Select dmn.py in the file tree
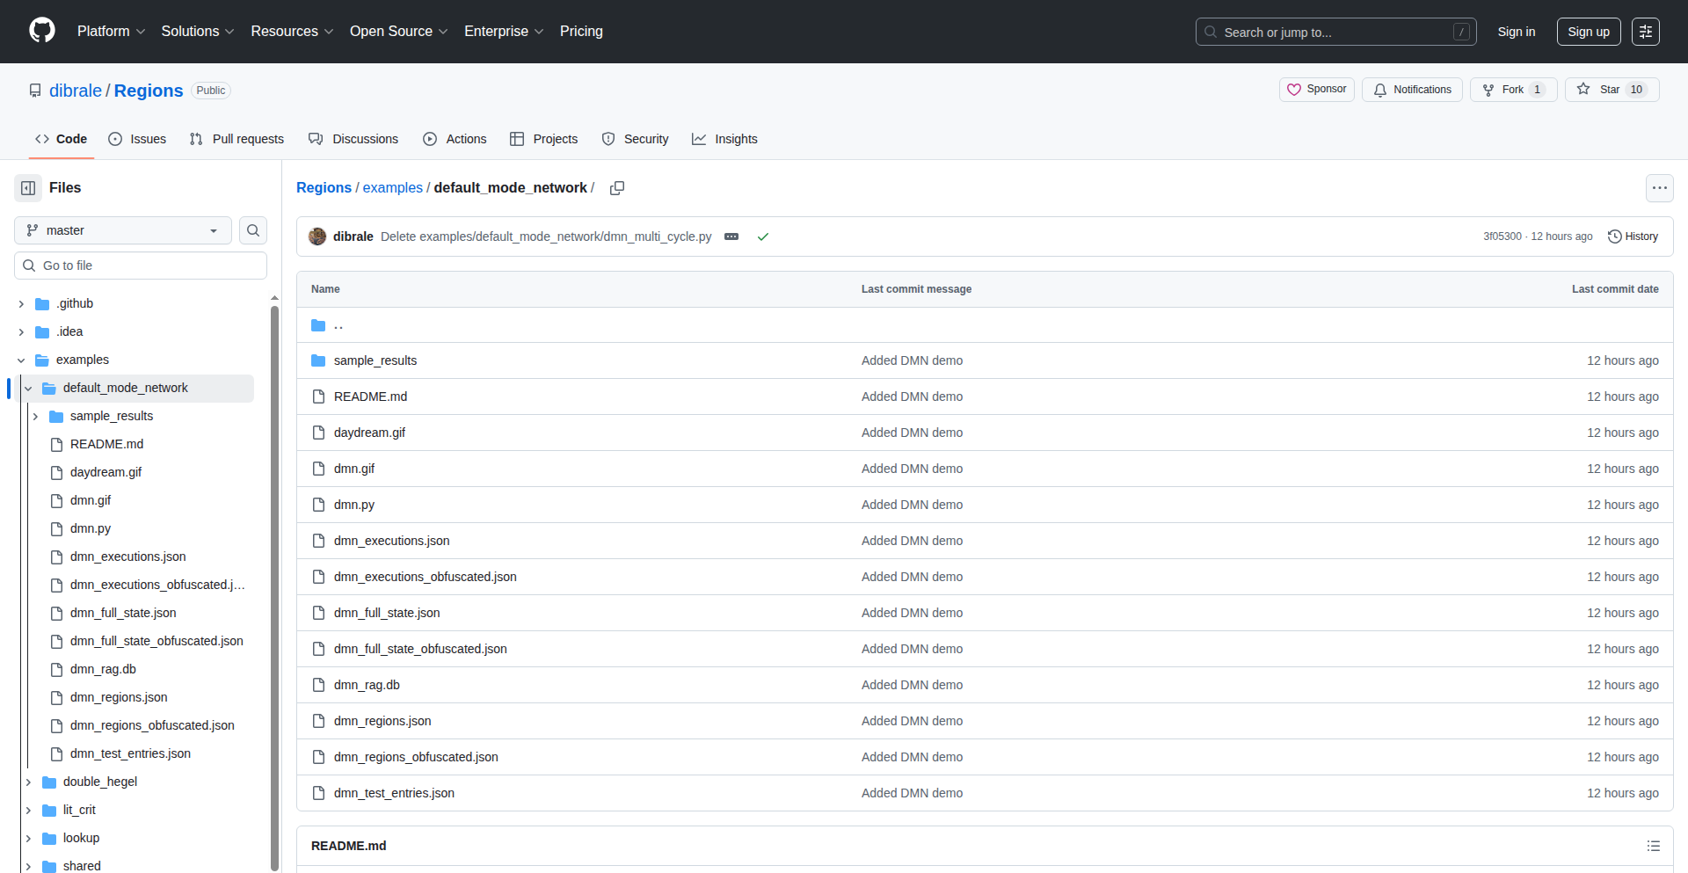The image size is (1688, 873). coord(91,528)
